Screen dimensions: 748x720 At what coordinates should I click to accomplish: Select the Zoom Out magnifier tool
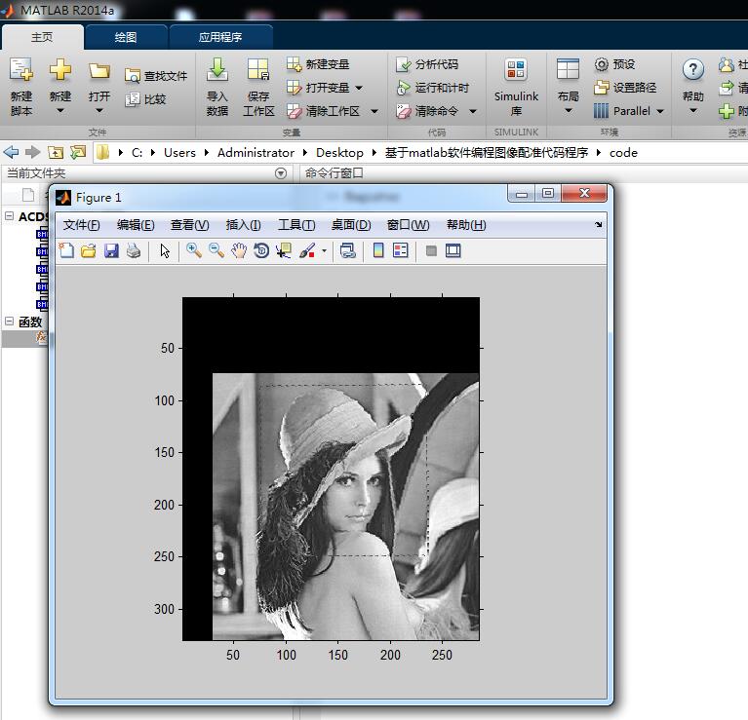click(x=217, y=250)
